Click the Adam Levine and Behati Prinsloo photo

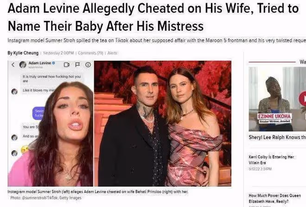163,124
